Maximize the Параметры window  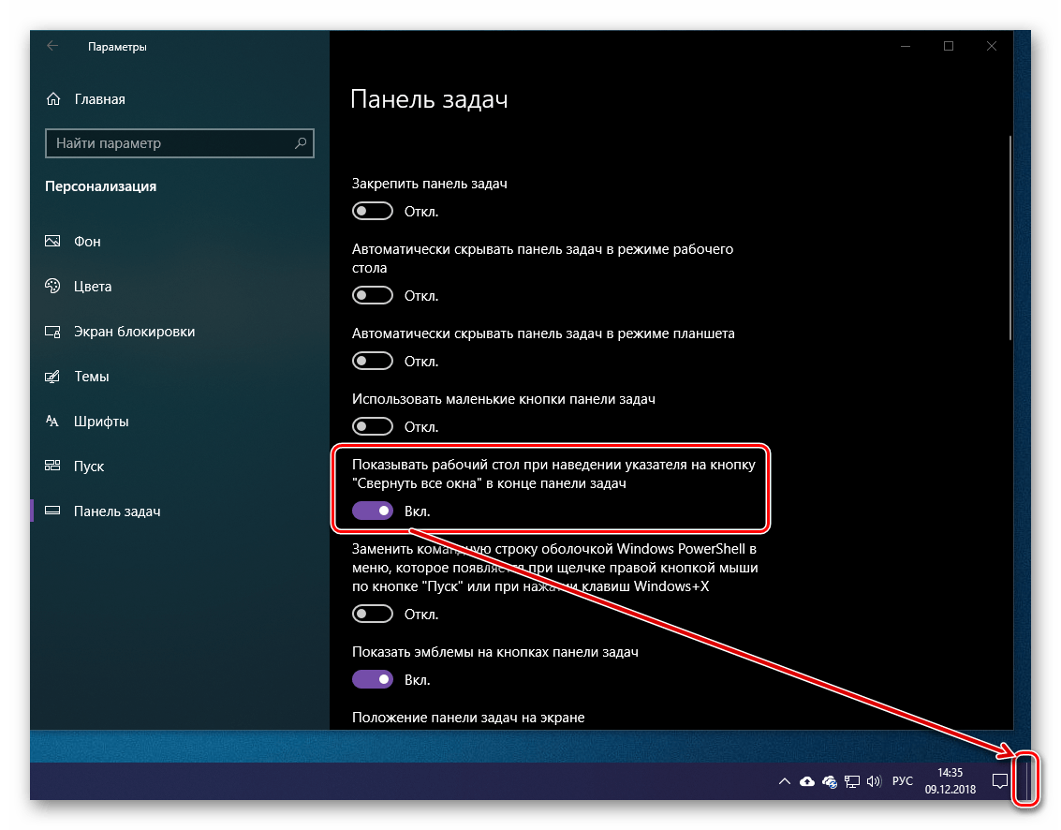(x=949, y=46)
